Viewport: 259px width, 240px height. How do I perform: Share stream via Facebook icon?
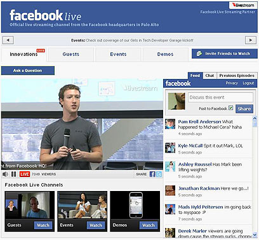click(152, 174)
